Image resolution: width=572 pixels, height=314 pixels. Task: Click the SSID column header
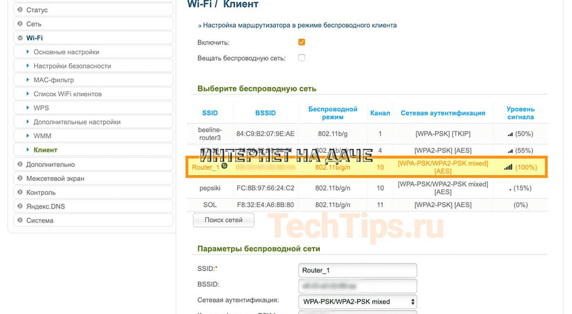[x=210, y=113]
